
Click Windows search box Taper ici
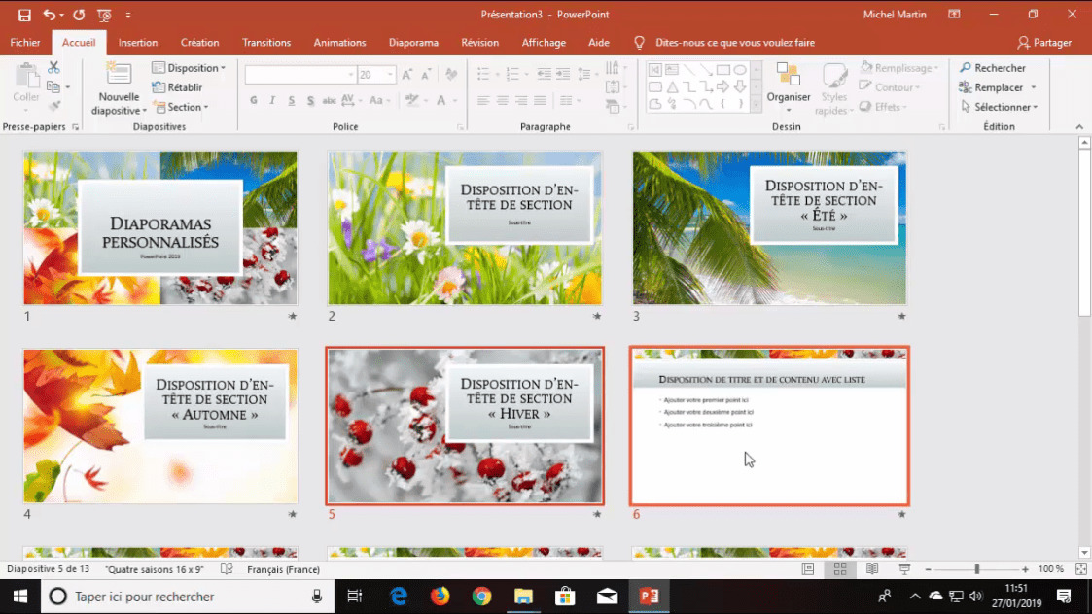(186, 597)
